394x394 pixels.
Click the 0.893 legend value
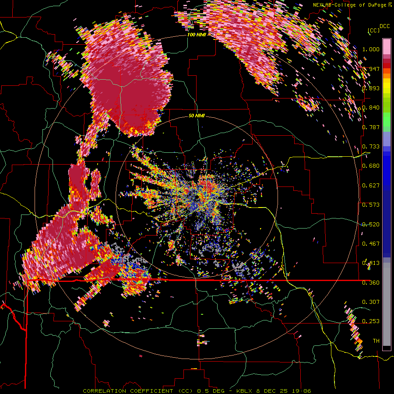tap(371, 88)
